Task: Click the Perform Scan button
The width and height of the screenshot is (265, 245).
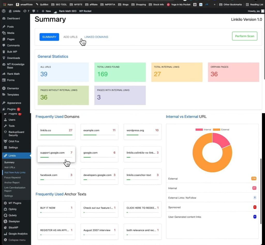Action: click(245, 36)
